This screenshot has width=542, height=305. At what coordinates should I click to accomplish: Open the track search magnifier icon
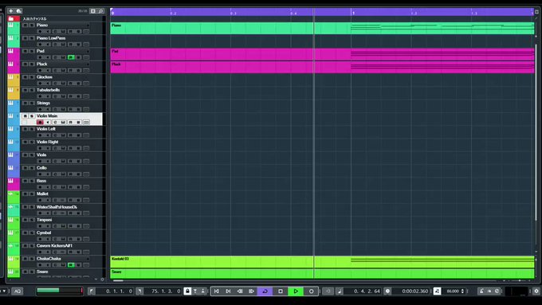(100, 11)
